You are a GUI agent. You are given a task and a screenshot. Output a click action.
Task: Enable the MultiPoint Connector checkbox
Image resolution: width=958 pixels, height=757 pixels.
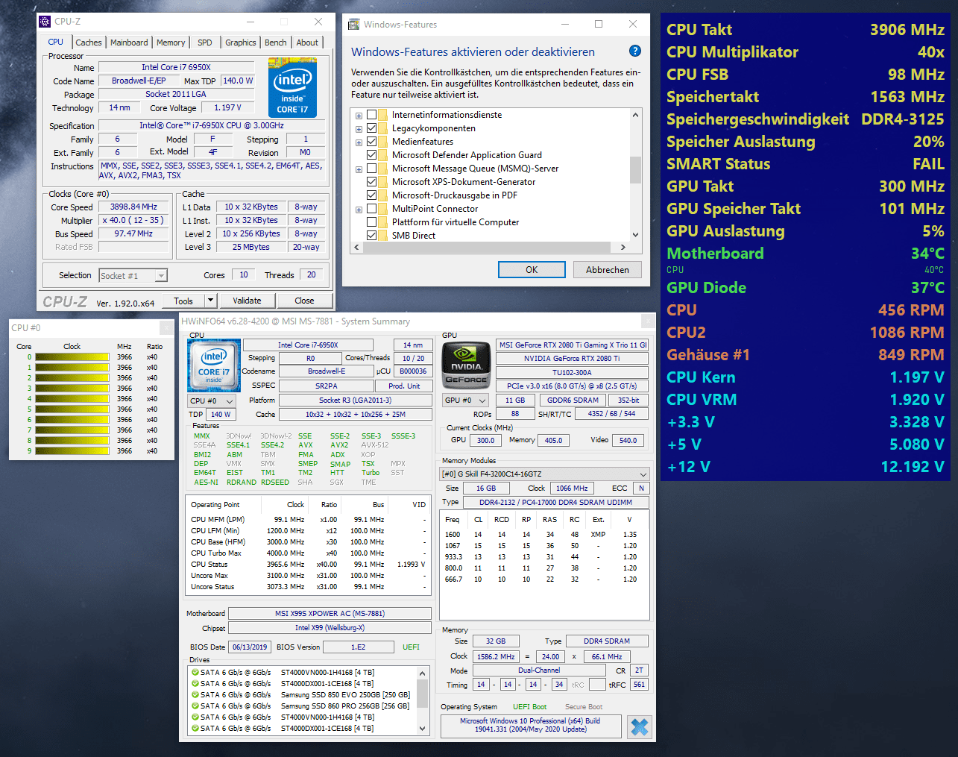tap(371, 209)
